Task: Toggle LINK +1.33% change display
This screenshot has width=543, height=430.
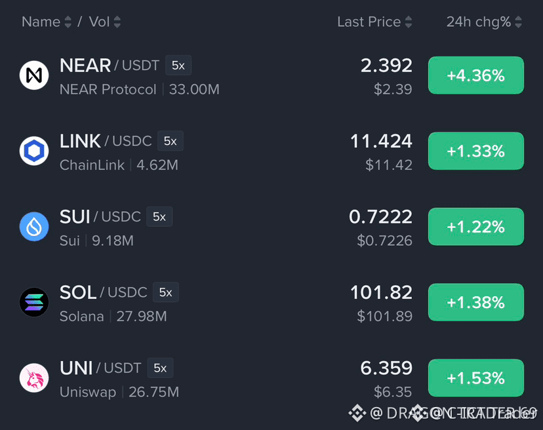Action: [x=476, y=151]
